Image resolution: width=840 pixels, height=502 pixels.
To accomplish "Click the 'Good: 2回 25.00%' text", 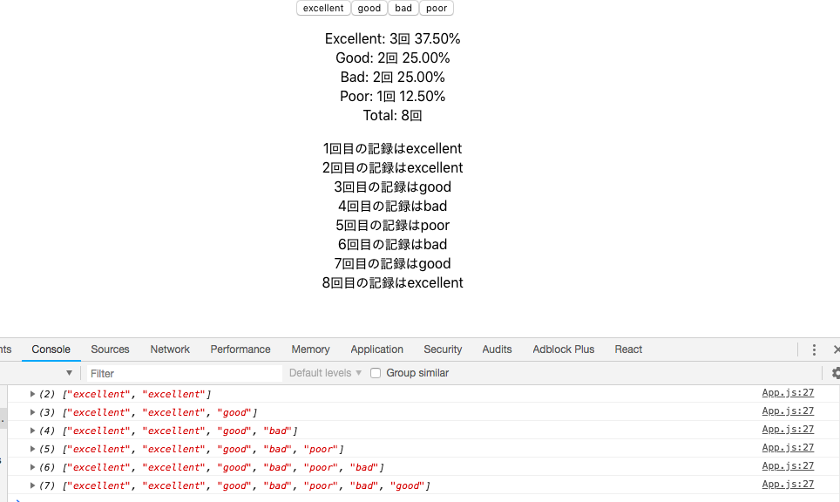I will point(393,58).
